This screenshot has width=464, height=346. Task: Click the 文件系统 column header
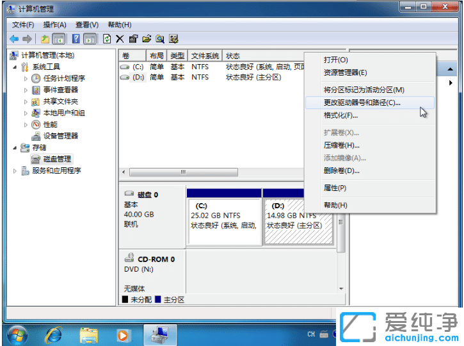click(205, 56)
